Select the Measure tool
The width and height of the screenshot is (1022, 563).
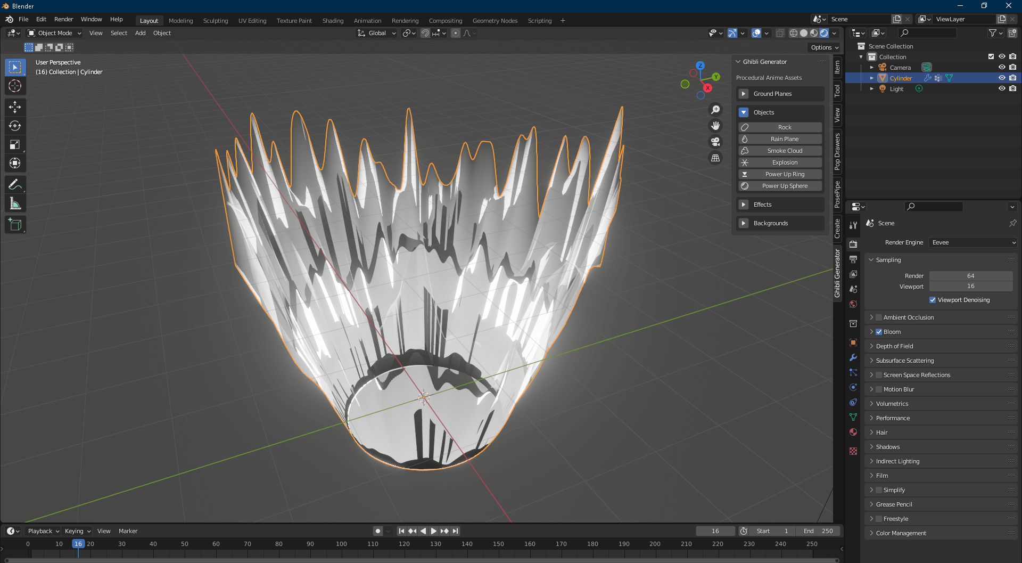pyautogui.click(x=15, y=203)
